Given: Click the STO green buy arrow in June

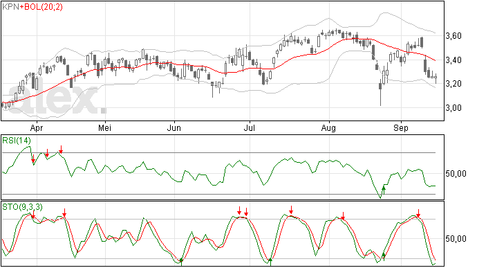Looking at the screenshot, I should [181, 261].
